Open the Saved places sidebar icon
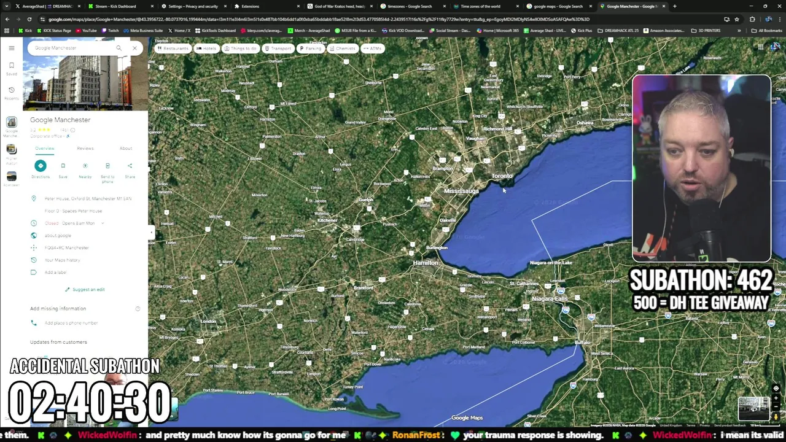The image size is (786, 442). 11,68
